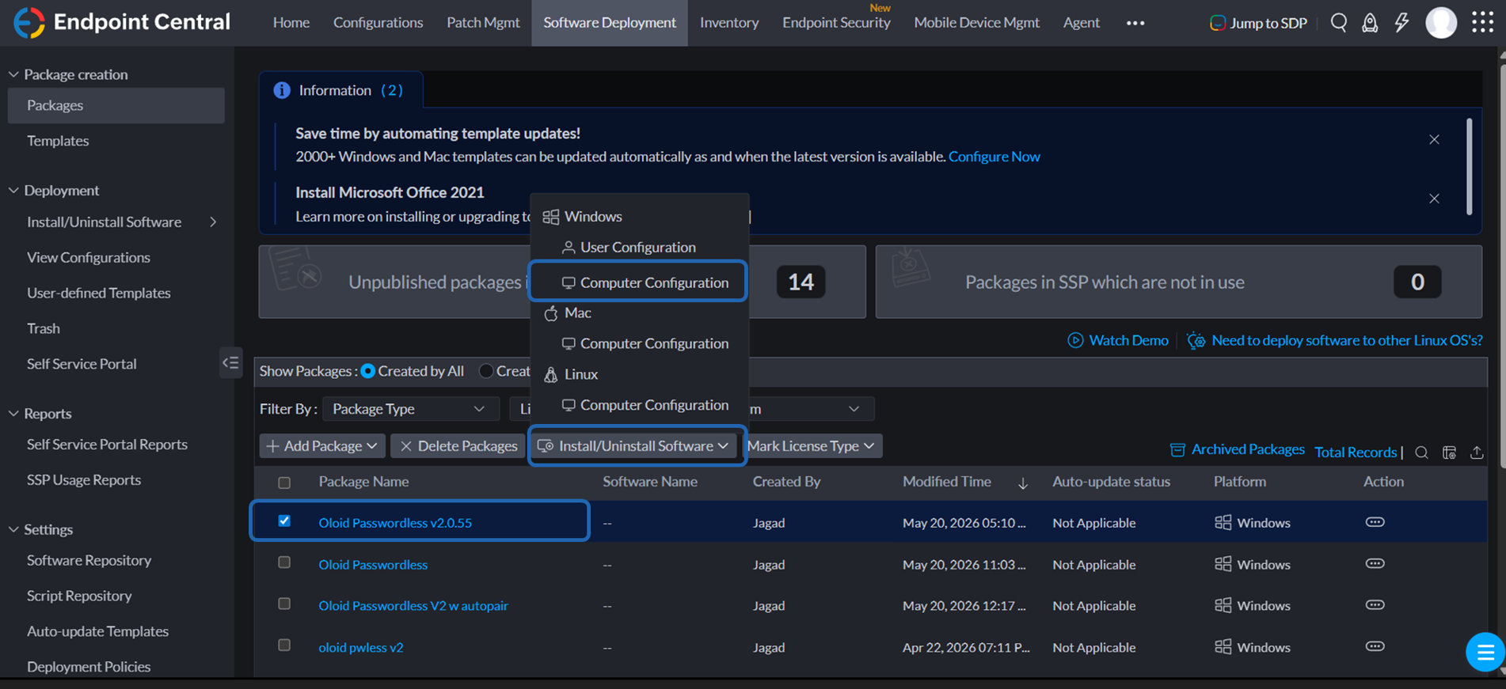This screenshot has height=689, width=1506.
Task: Click the Delete Packages button
Action: tap(458, 446)
